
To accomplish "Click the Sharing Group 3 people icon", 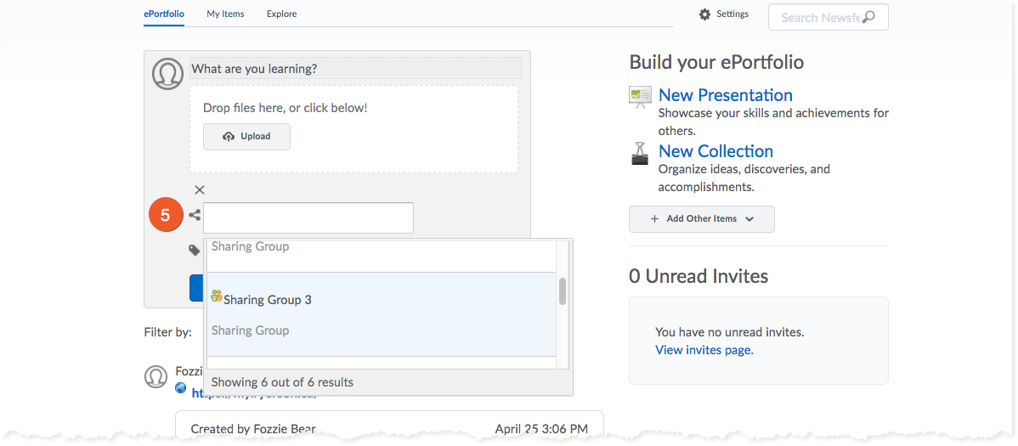I will tap(217, 296).
